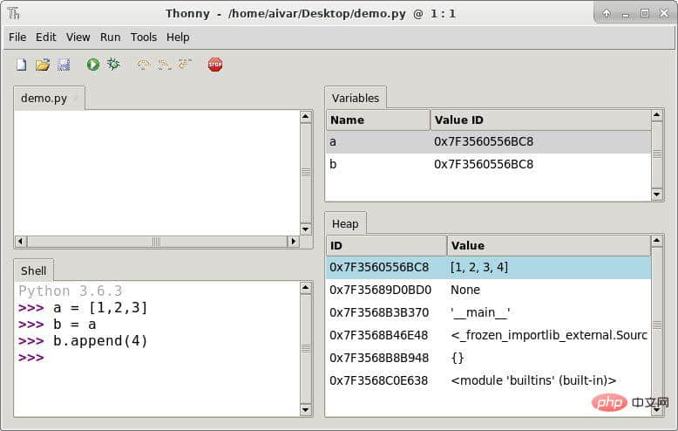Image resolution: width=678 pixels, height=431 pixels.
Task: Click editor vertical scrollbar up arrow
Action: pos(306,116)
